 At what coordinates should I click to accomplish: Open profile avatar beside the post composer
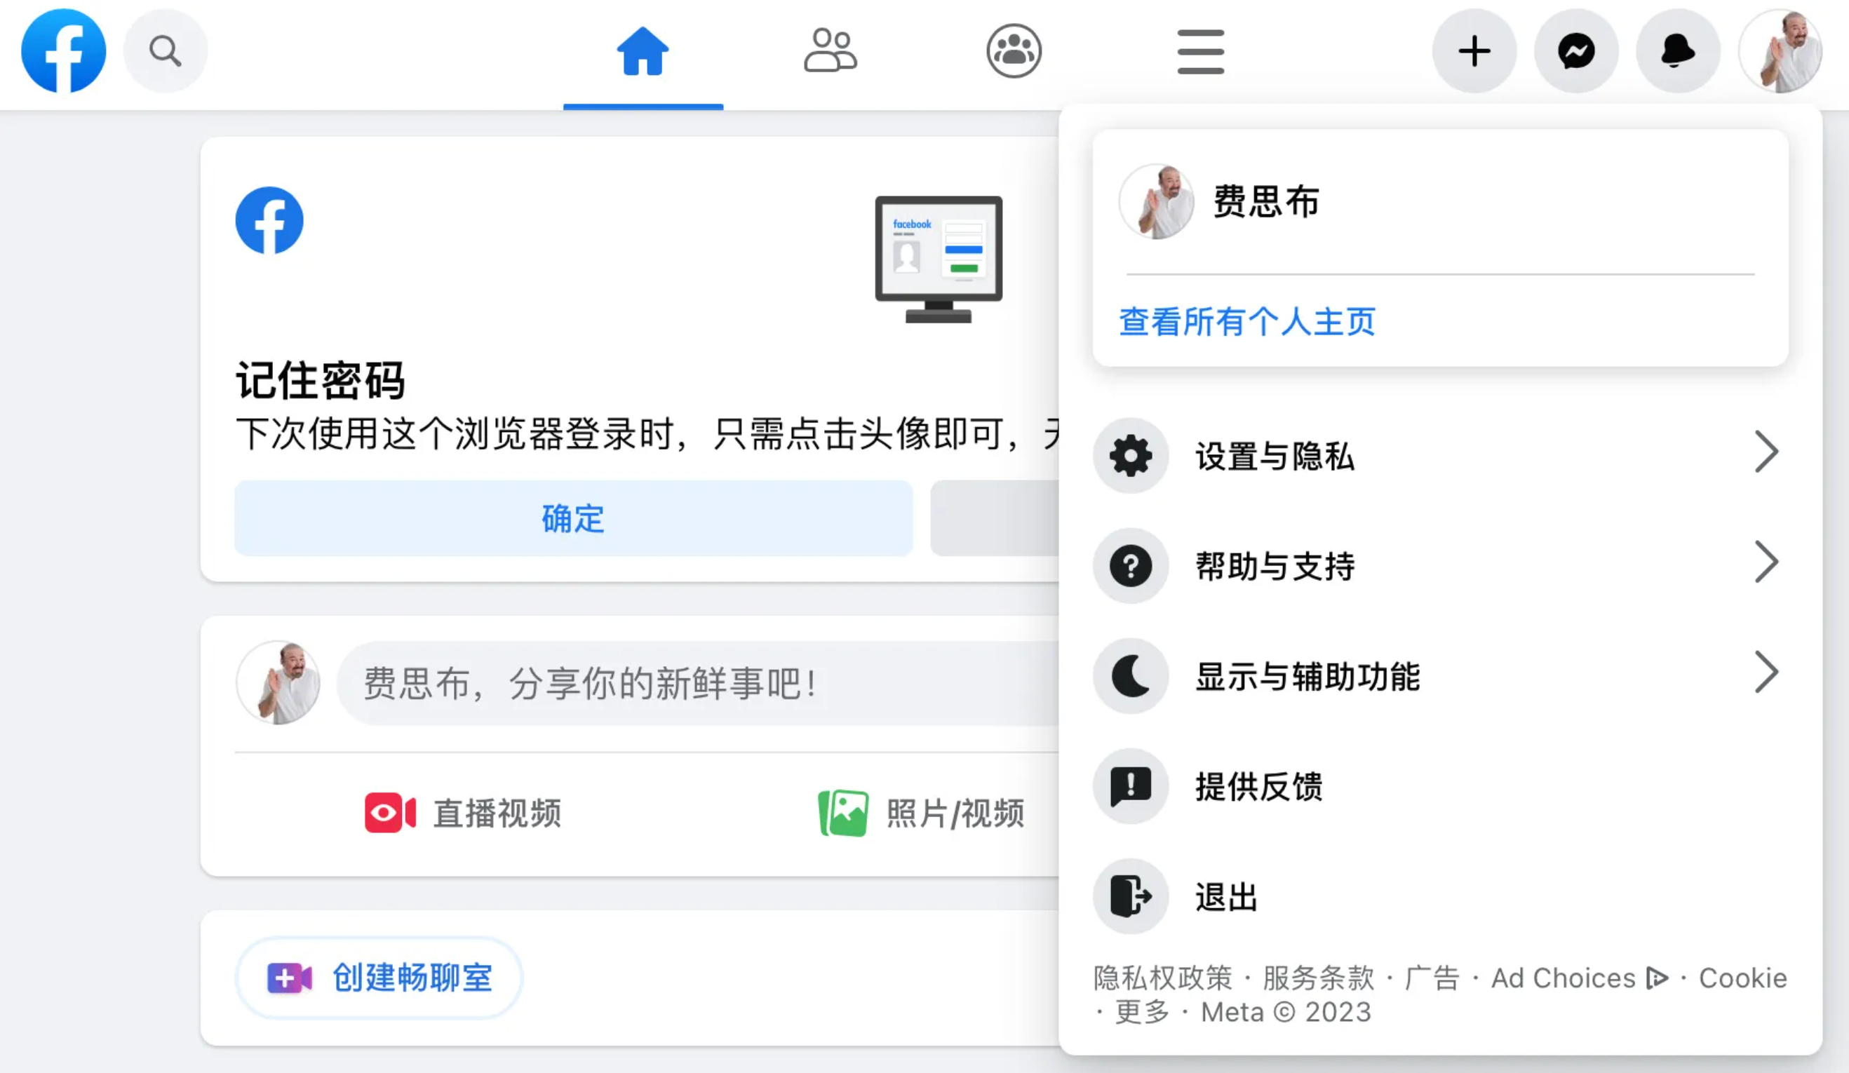pos(278,683)
